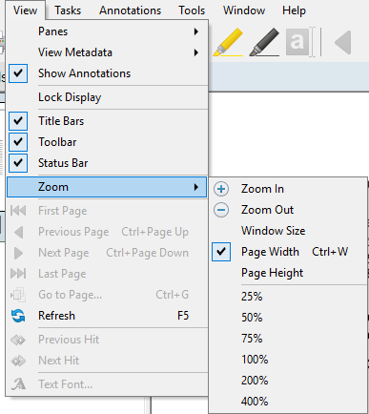This screenshot has width=369, height=414.
Task: Disable the Status Bar option
Action: coord(18,163)
